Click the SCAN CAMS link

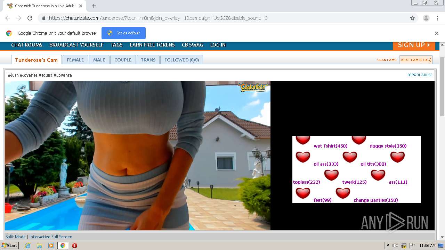(387, 60)
